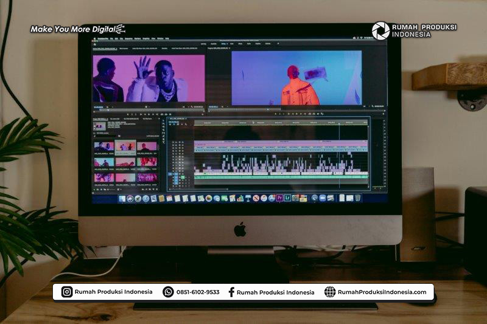Image resolution: width=487 pixels, height=324 pixels.
Task: Select the first clip thumbnail in Project bin
Action: pos(103,146)
